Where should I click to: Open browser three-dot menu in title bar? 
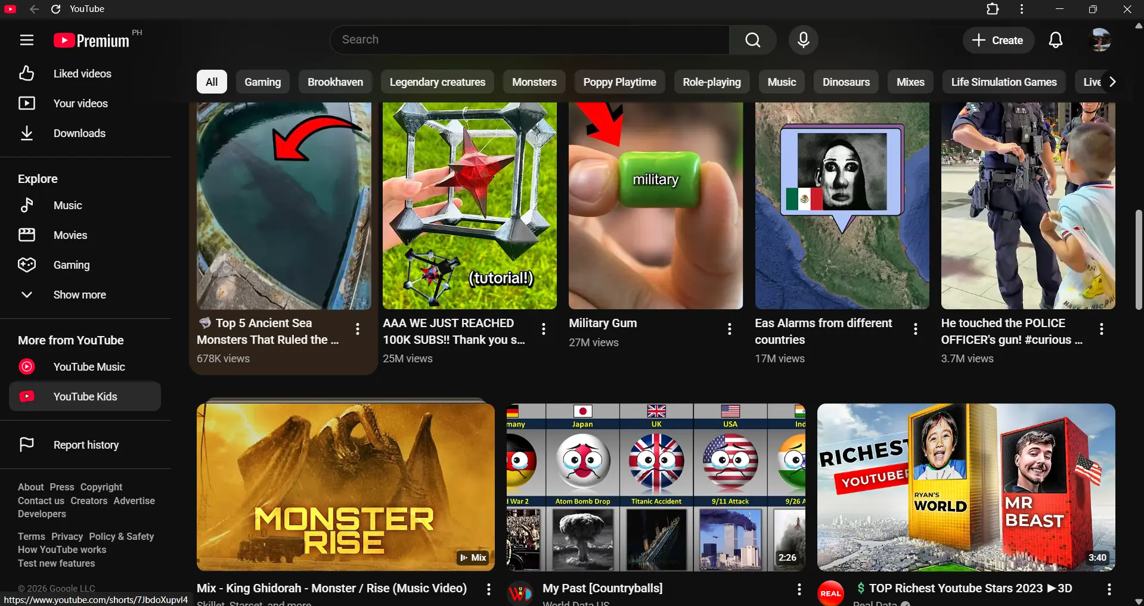(x=1022, y=9)
